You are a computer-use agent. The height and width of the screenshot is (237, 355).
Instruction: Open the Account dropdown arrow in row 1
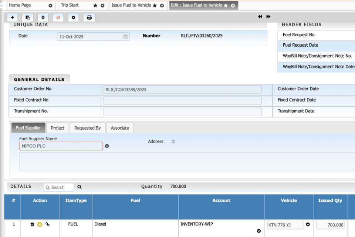click(259, 231)
